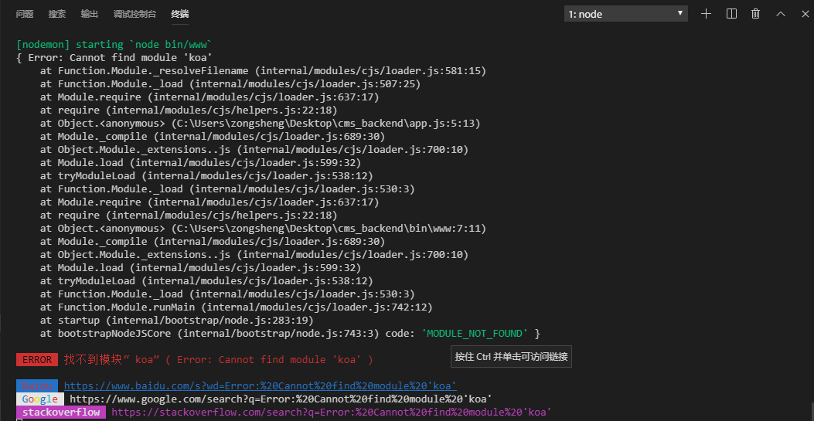Open the 调试控制台 debug console tab
This screenshot has height=421, width=814.
135,14
